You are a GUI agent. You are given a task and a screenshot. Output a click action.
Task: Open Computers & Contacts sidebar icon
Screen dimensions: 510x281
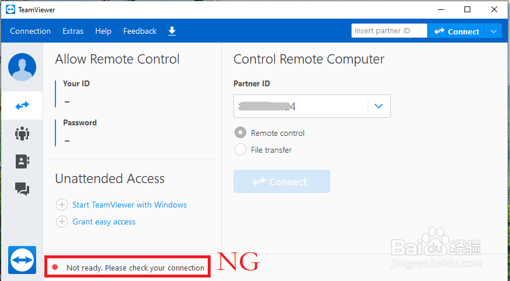(22, 161)
